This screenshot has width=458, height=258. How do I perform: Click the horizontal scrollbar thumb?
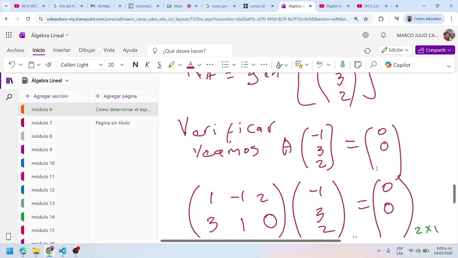tap(250, 241)
